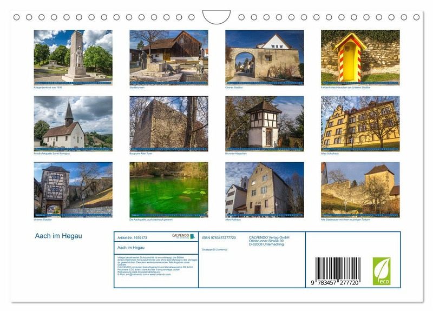Click the green eco leaf icon

point(381,271)
